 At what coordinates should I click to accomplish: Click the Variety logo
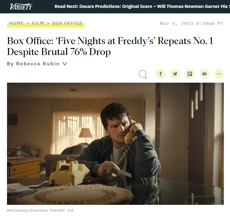click(21, 7)
